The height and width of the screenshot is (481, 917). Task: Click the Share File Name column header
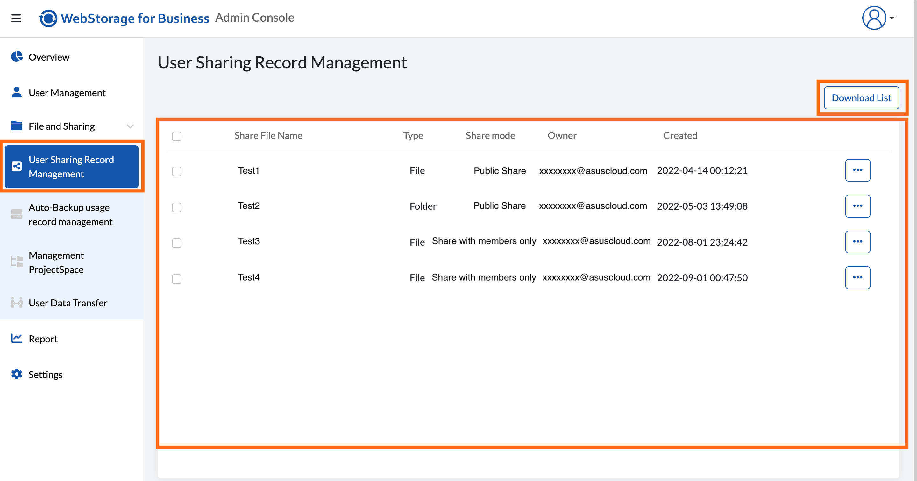(268, 135)
